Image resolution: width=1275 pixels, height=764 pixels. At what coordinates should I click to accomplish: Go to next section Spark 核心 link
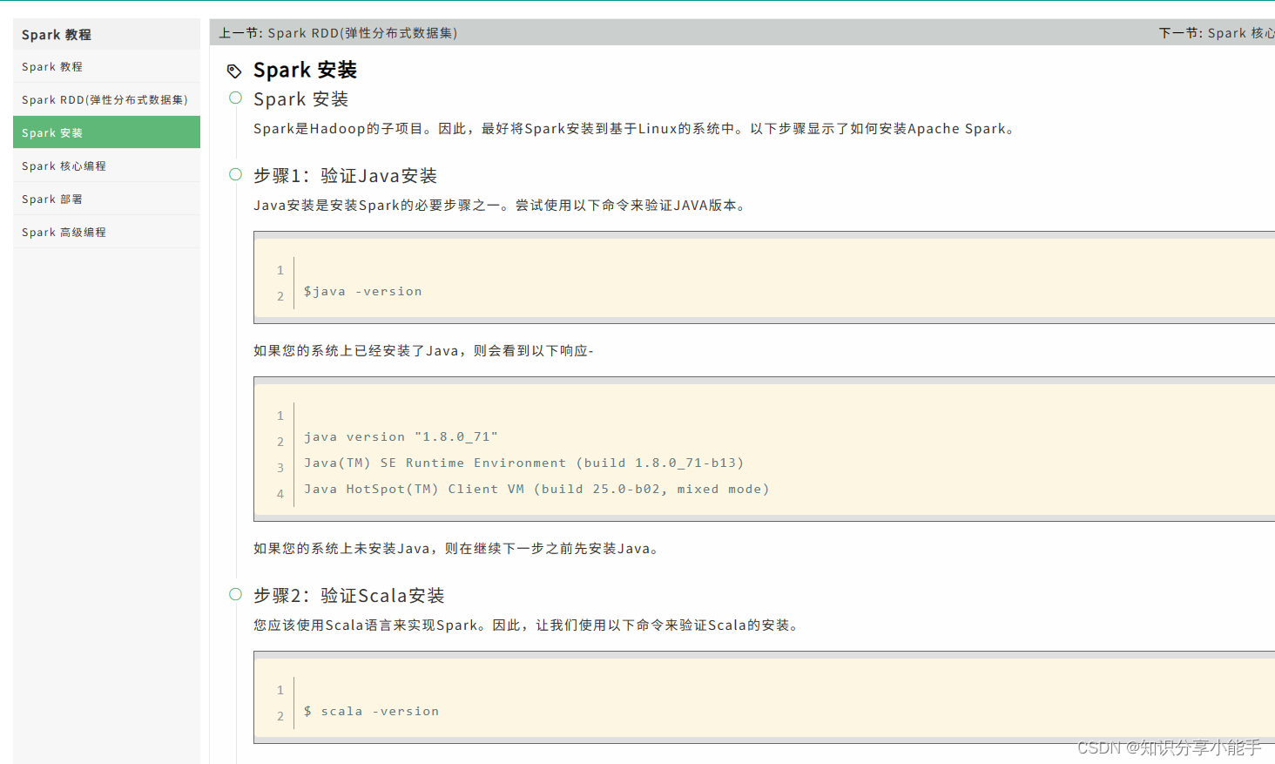(1217, 33)
